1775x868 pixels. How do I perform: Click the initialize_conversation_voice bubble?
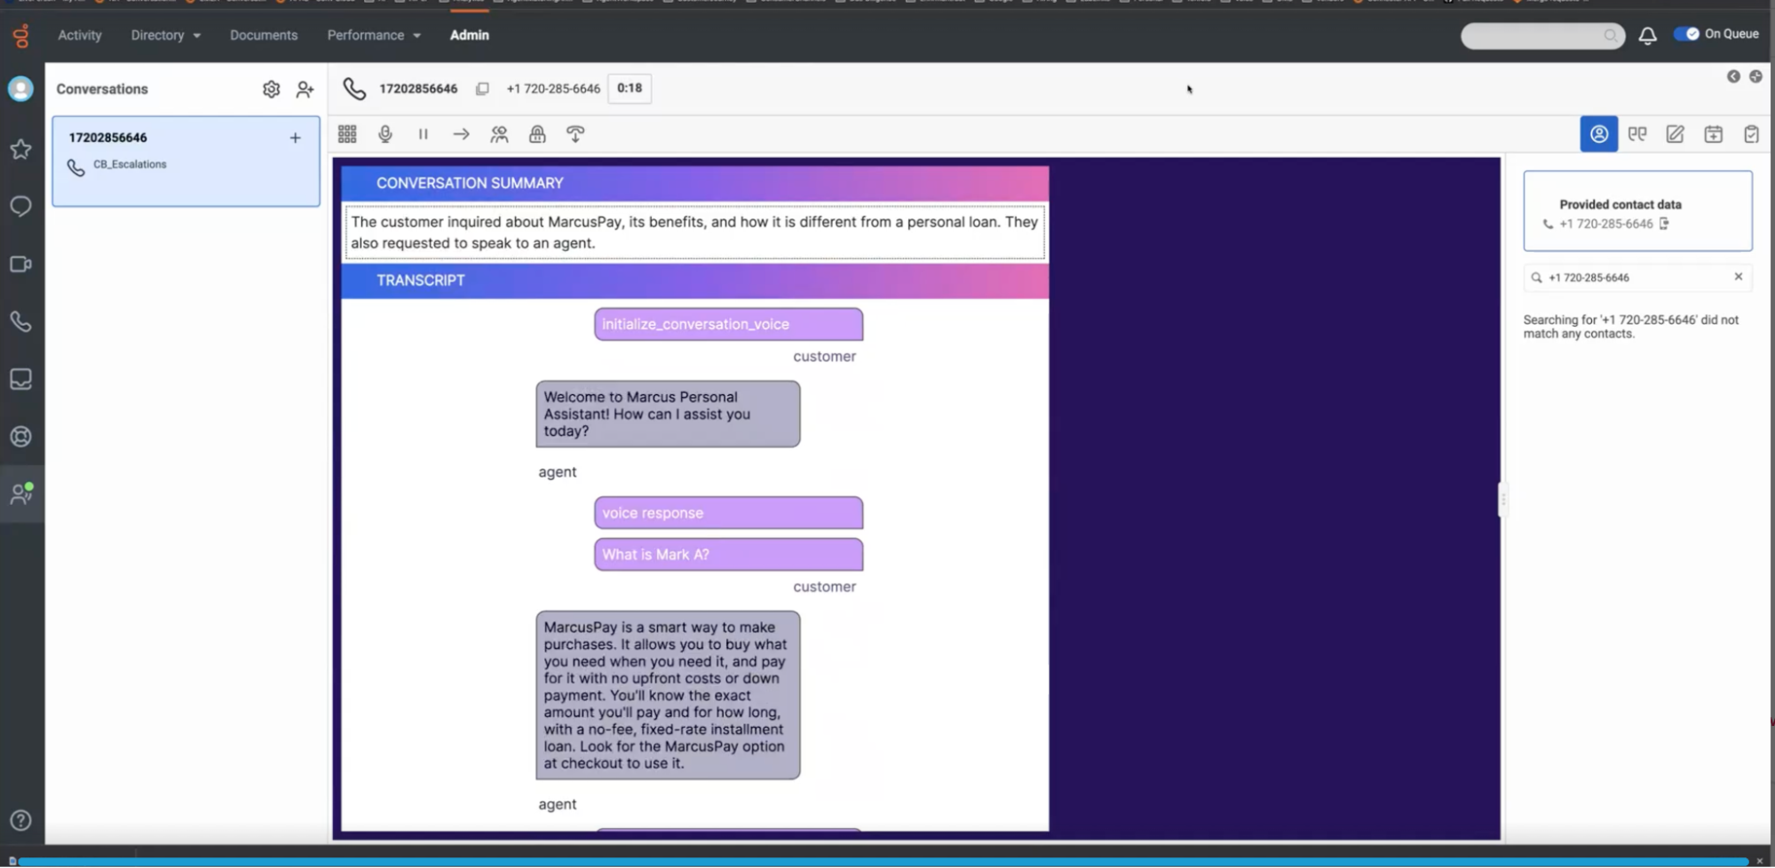[x=728, y=324]
